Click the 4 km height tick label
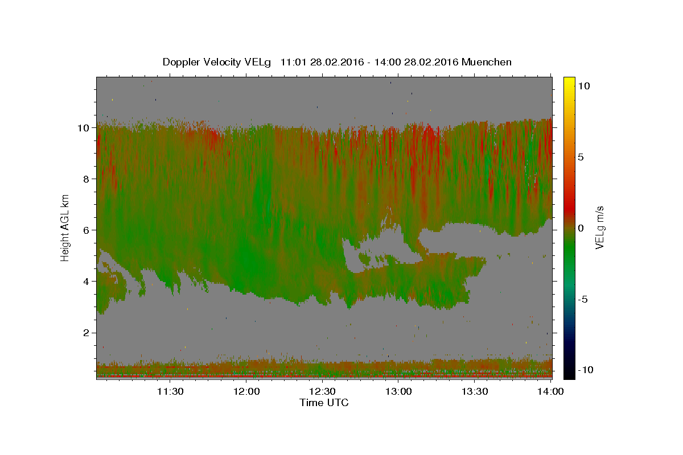The image size is (683, 455). tap(87, 282)
